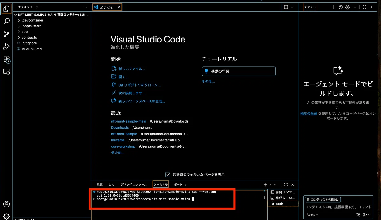Select the bash terminal entry
Screen dimensions: 381x220
pyautogui.click(x=283, y=204)
